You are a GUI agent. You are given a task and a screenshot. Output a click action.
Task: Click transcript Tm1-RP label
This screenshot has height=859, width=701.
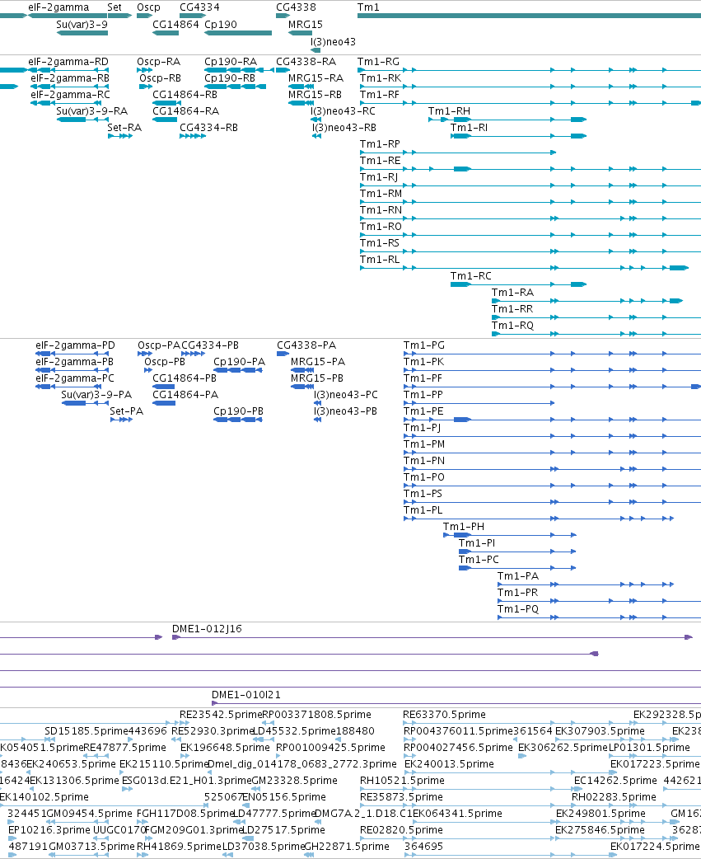380,144
